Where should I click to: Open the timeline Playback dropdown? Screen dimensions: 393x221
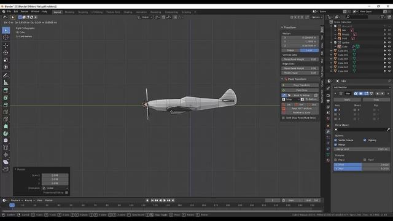click(17, 201)
